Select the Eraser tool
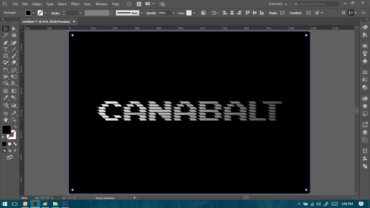Viewport: 370px width, 208px height. pyautogui.click(x=14, y=62)
